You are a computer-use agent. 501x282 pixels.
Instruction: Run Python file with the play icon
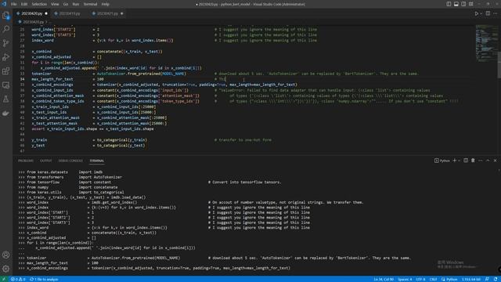(476, 14)
